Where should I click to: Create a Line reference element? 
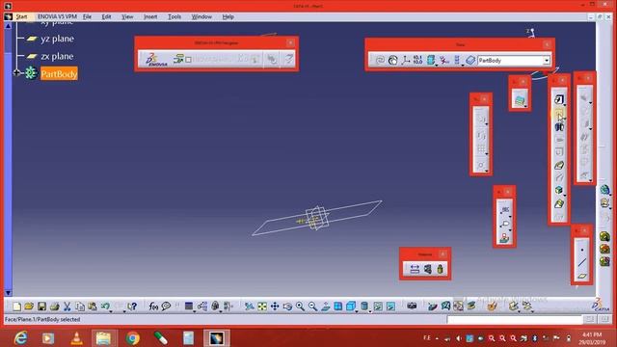tap(582, 263)
